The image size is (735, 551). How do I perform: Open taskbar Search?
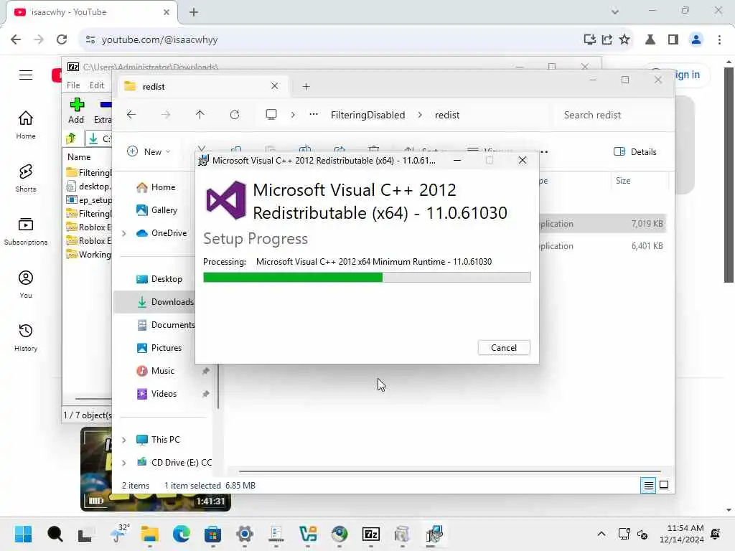click(55, 534)
